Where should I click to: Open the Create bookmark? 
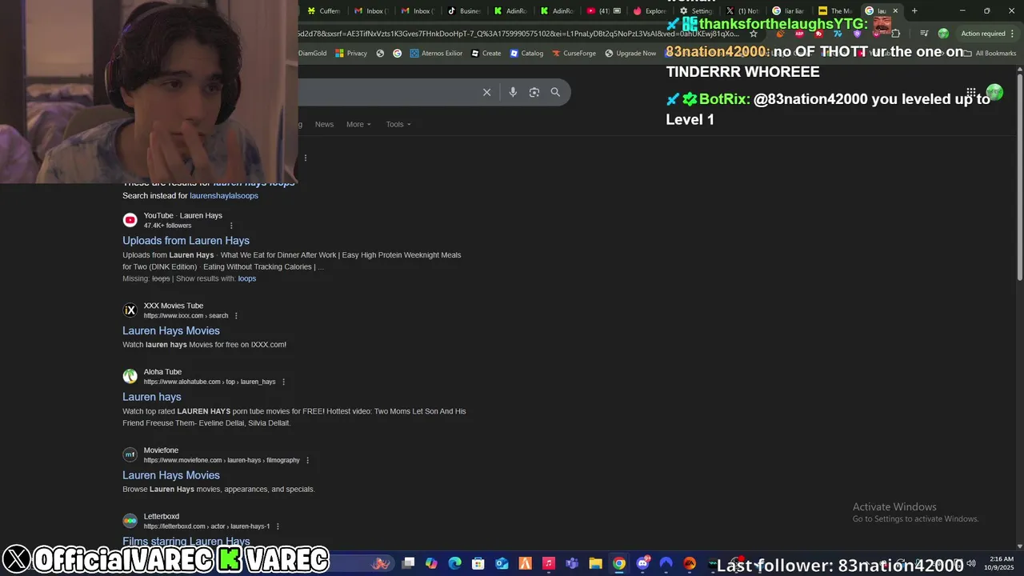click(x=486, y=54)
